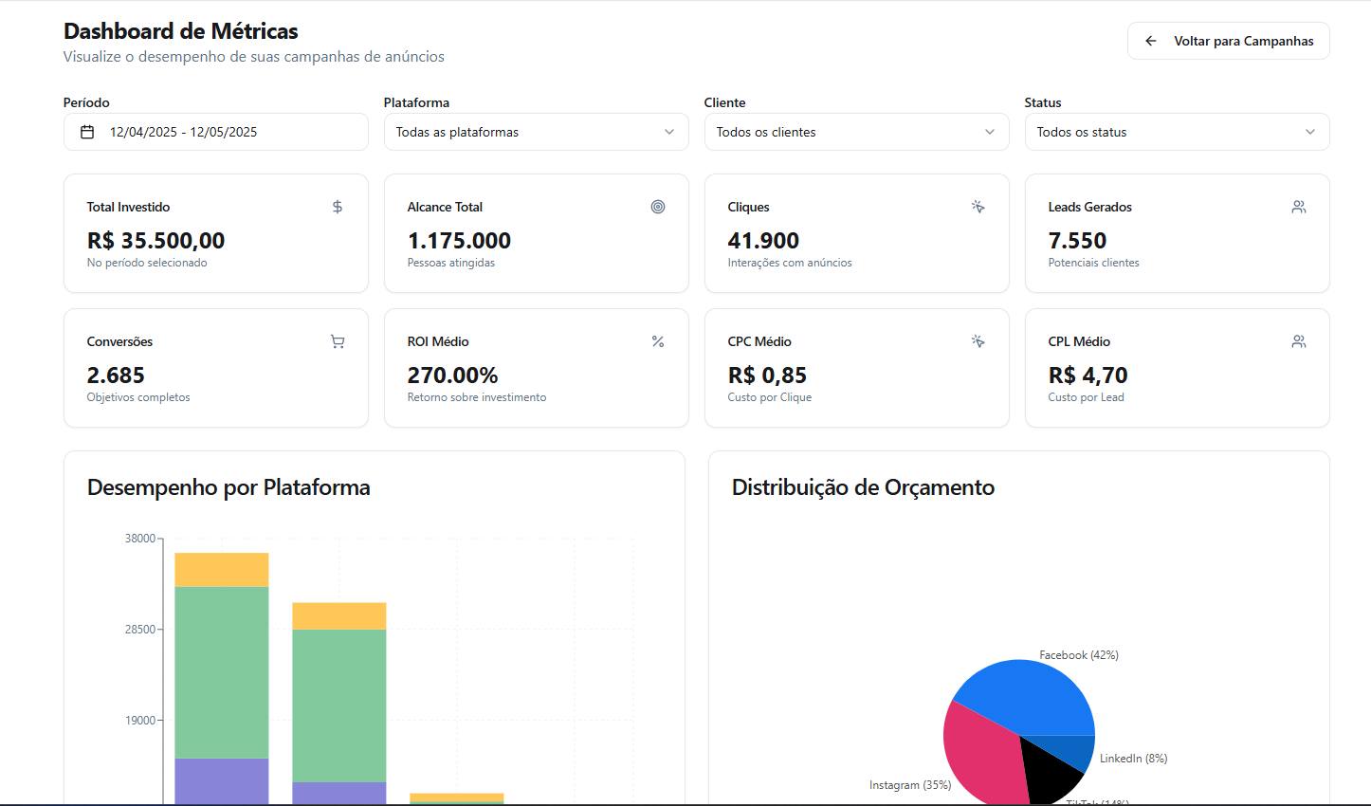Click the LinkedIn (8%) pie label
1371x806 pixels.
pyautogui.click(x=1133, y=759)
